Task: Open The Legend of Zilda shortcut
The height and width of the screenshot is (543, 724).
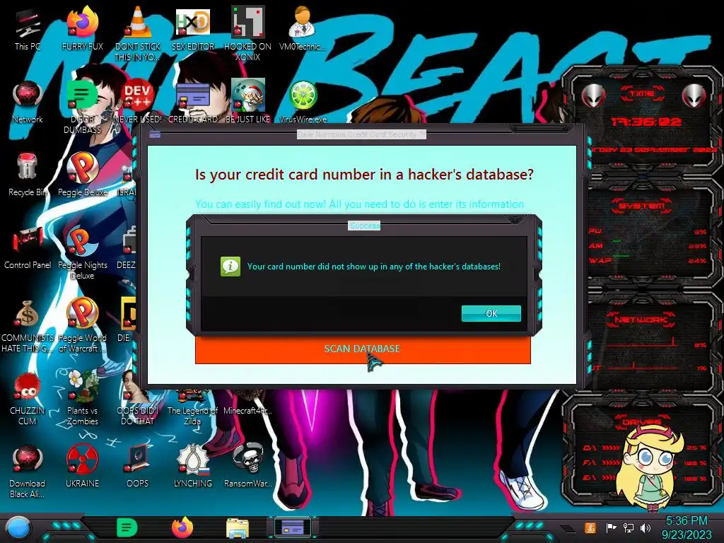Action: click(x=192, y=409)
